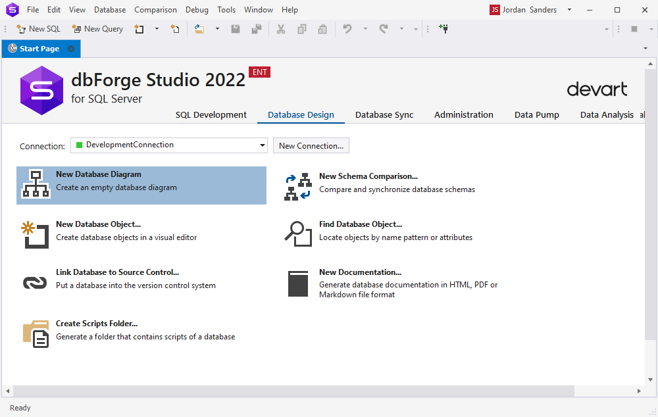Click the vertical scrollbar up arrow
This screenshot has height=417, width=658.
point(651,64)
